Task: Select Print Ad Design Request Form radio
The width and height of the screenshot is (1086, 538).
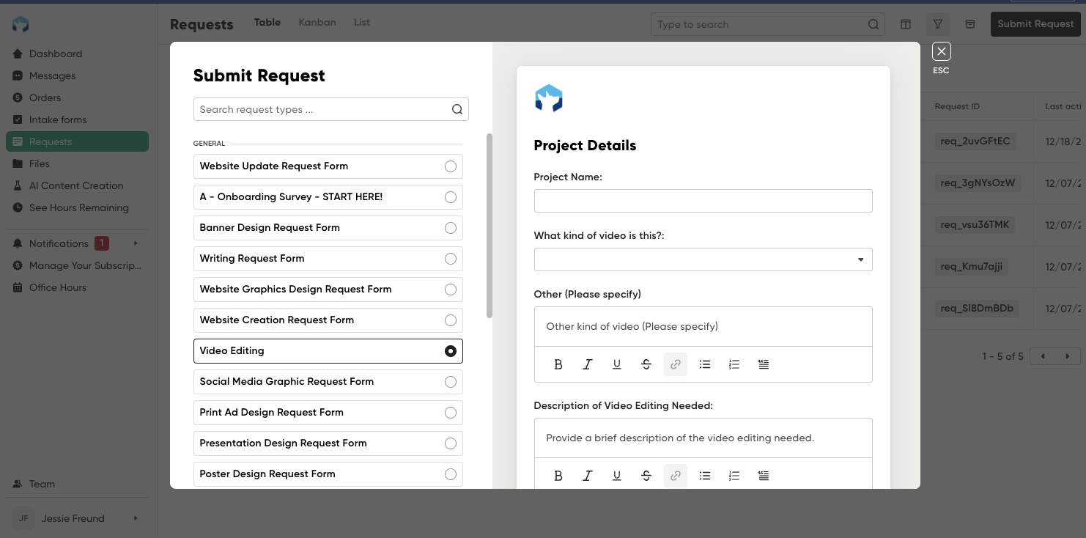Action: pyautogui.click(x=451, y=413)
